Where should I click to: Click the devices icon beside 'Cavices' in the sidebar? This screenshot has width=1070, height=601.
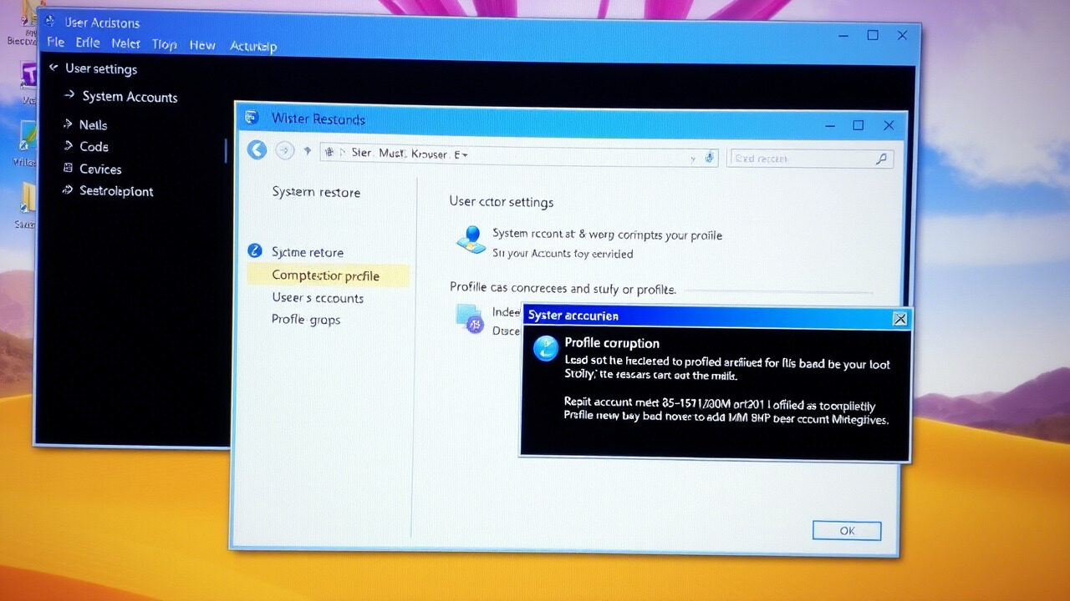[x=68, y=169]
